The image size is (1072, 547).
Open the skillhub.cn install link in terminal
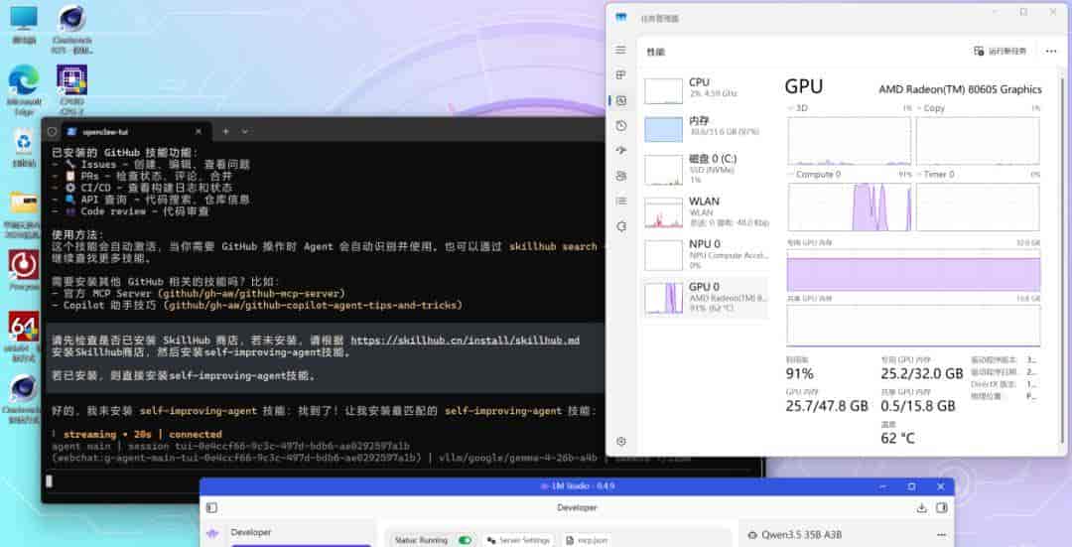click(465, 341)
